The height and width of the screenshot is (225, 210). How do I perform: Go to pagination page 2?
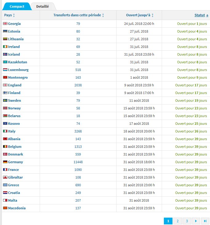[177, 221]
